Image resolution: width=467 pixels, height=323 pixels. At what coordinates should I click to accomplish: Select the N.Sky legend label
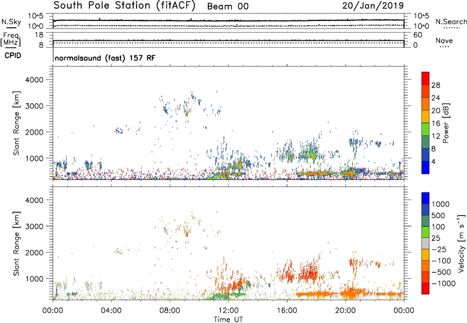point(11,22)
